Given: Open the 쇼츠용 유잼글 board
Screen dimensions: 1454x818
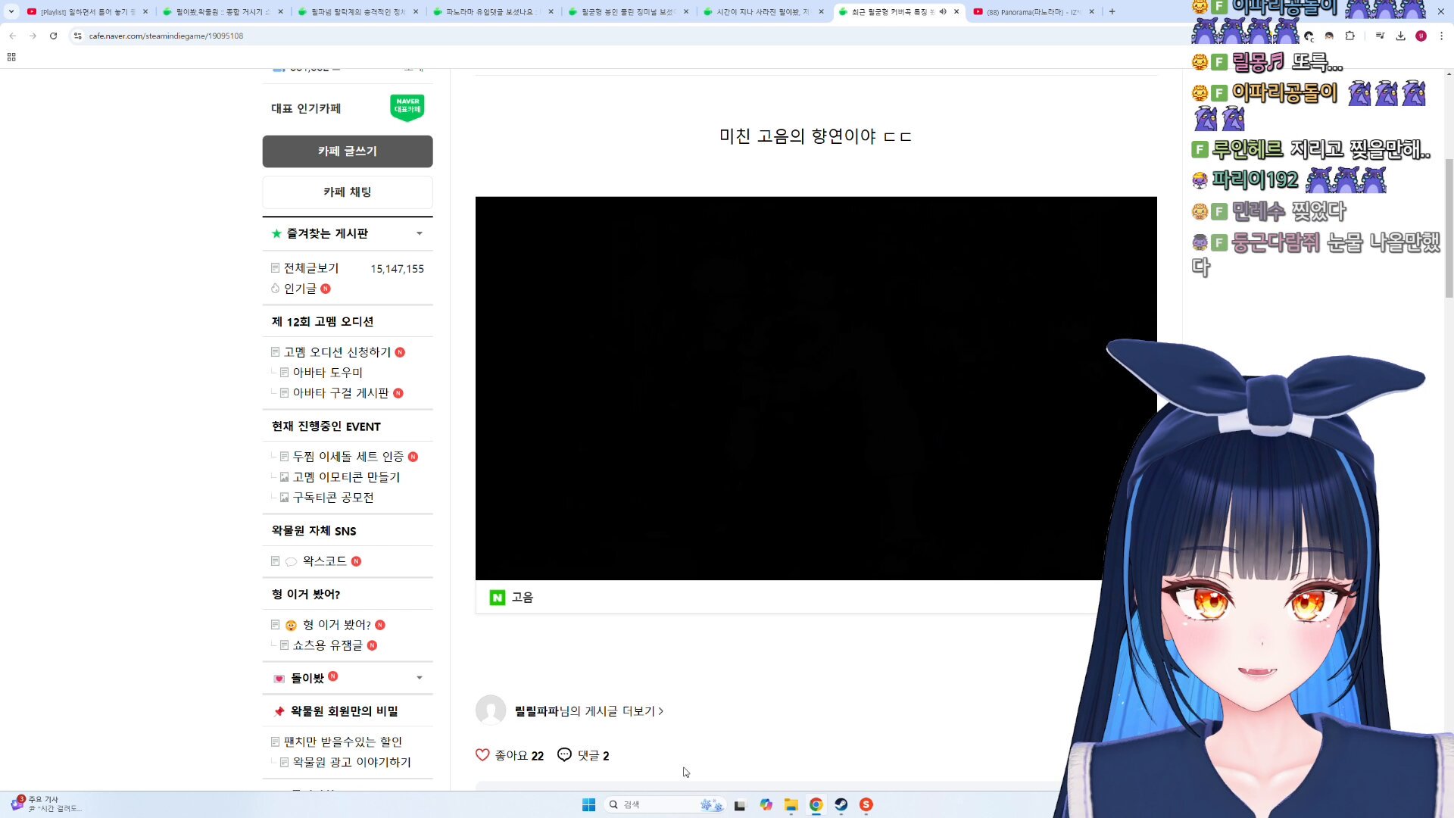Looking at the screenshot, I should pyautogui.click(x=327, y=645).
